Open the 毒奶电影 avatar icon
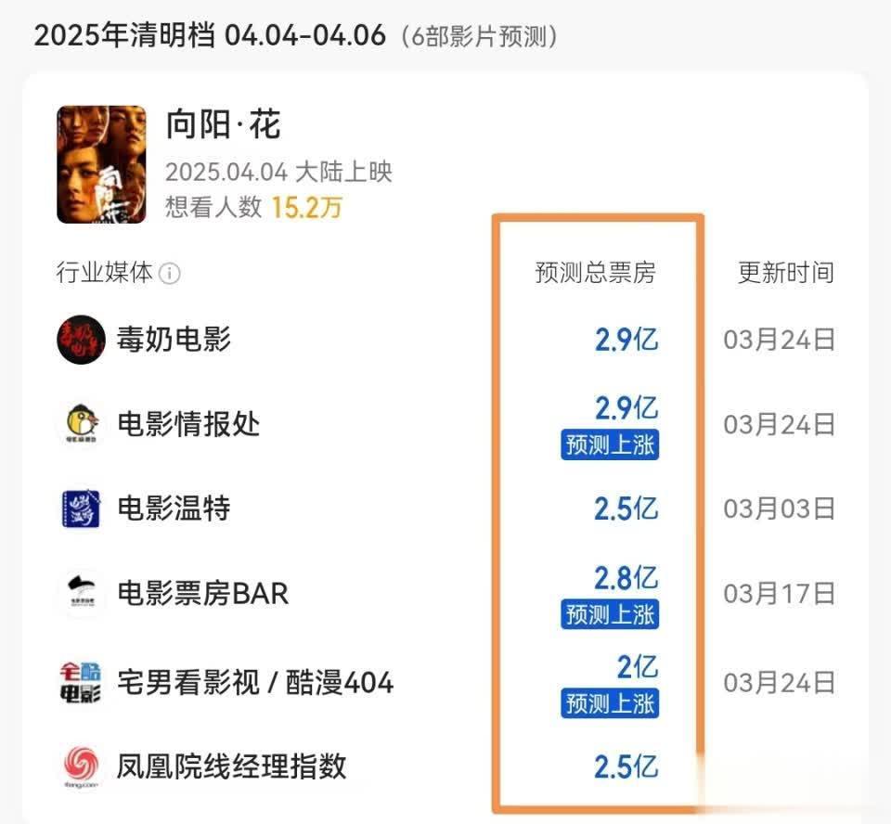 [x=82, y=340]
